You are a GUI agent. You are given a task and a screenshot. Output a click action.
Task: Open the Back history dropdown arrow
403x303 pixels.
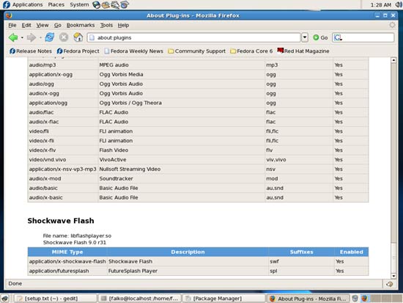click(22, 38)
